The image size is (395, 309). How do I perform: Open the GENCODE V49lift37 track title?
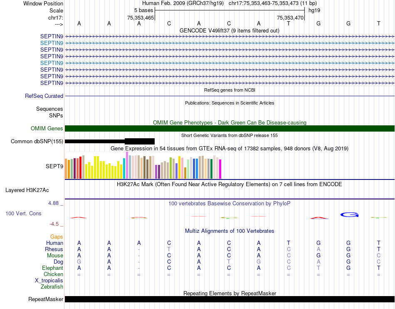point(229,30)
